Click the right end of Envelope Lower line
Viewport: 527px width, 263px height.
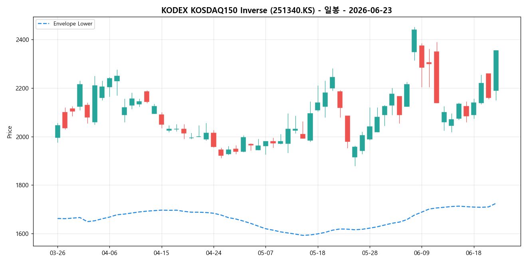[x=495, y=204]
